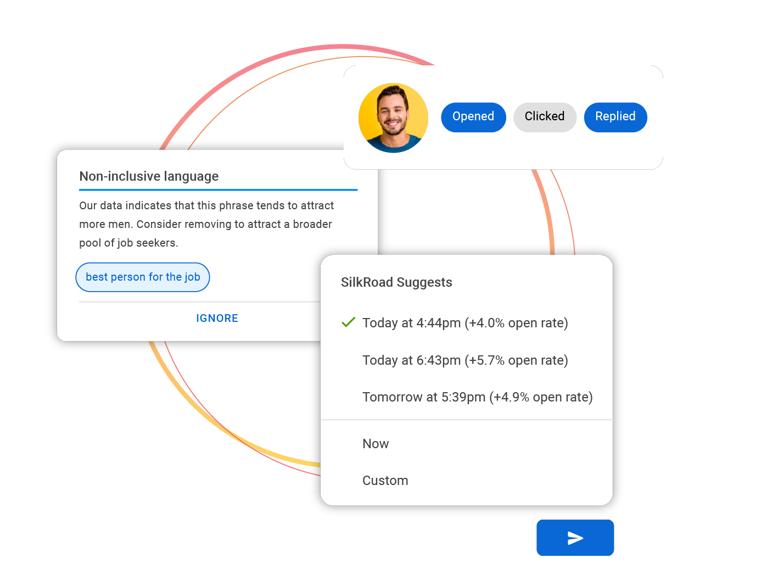Viewport: 773px width, 580px height.
Task: Click the blue underline below Non-inclusive language
Action: click(218, 190)
